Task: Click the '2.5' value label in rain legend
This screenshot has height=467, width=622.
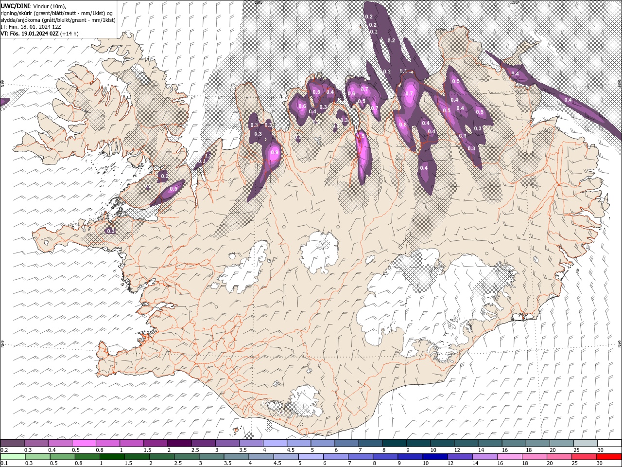Action: pos(178,463)
